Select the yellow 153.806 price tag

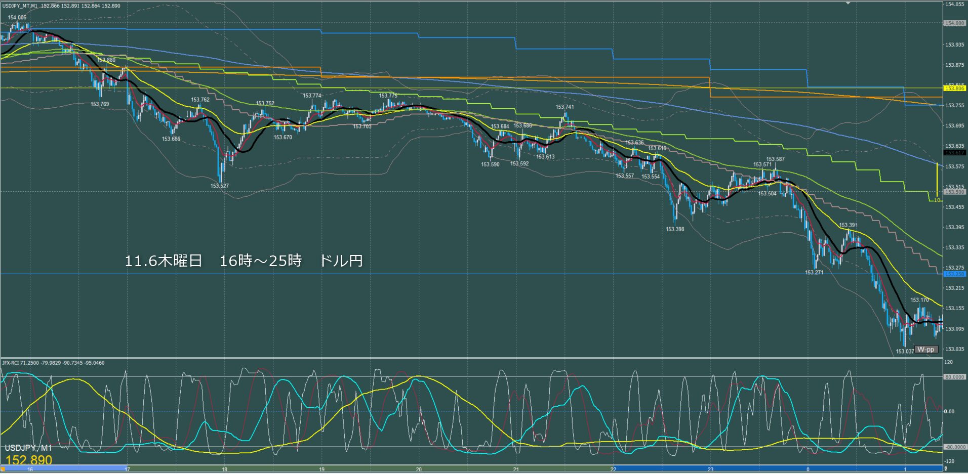coord(954,89)
